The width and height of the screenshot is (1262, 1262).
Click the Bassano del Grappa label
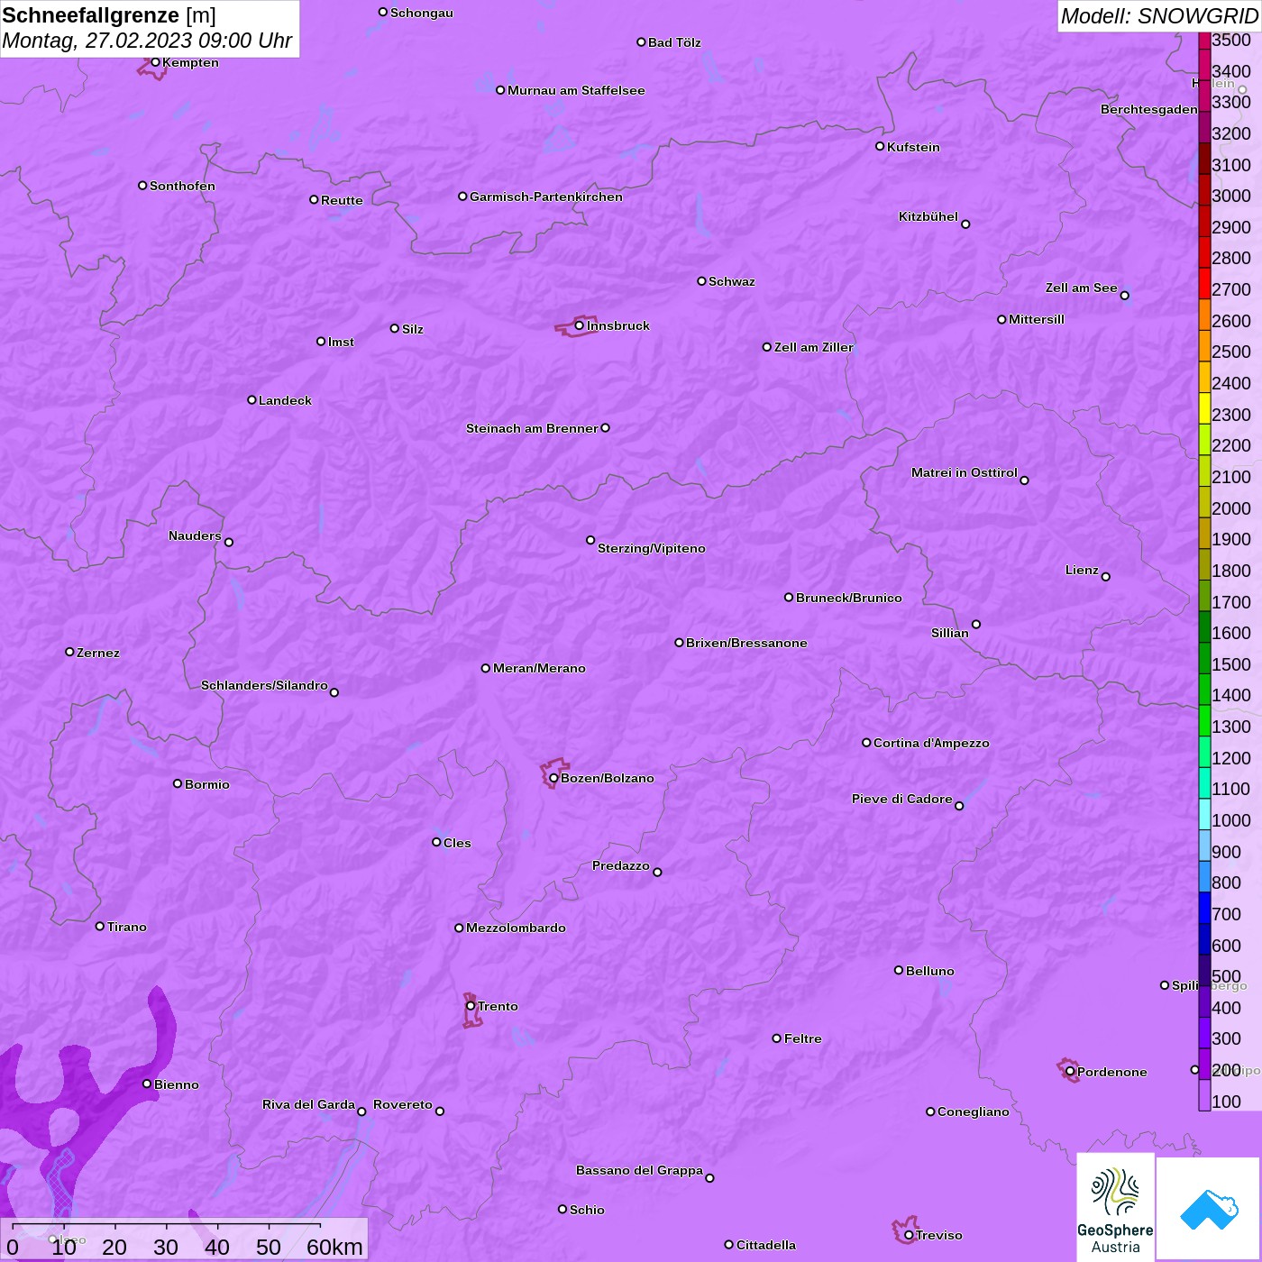tap(639, 1170)
